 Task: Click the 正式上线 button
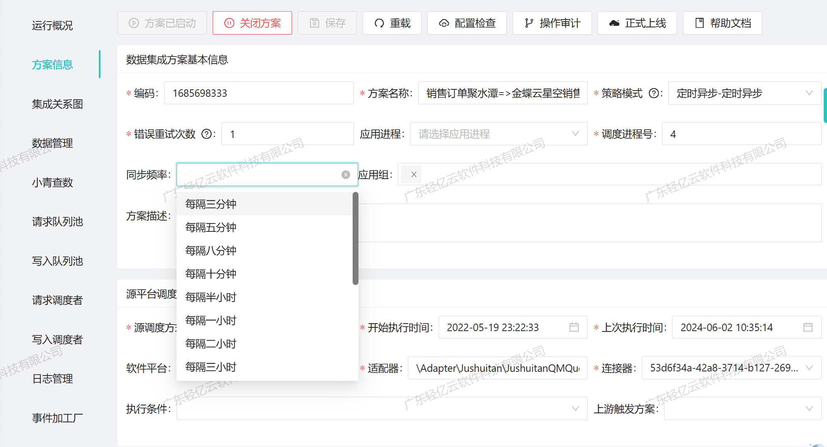pyautogui.click(x=637, y=23)
